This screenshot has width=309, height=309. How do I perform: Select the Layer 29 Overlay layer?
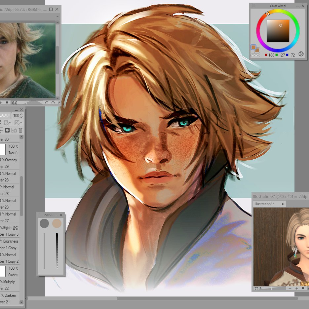point(9,163)
